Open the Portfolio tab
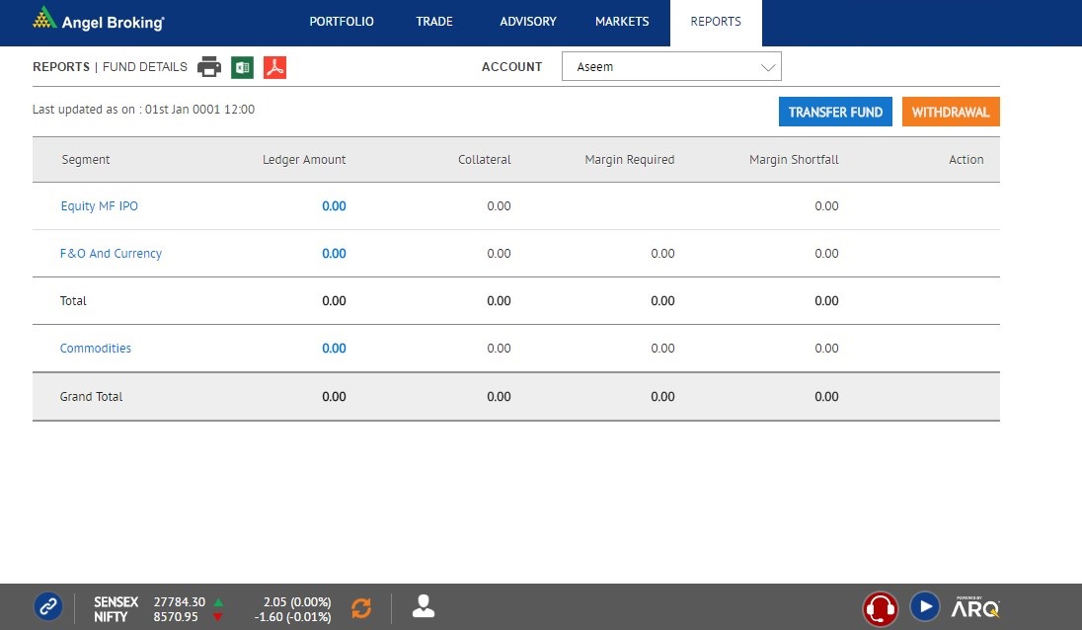Image resolution: width=1082 pixels, height=630 pixels. click(342, 22)
